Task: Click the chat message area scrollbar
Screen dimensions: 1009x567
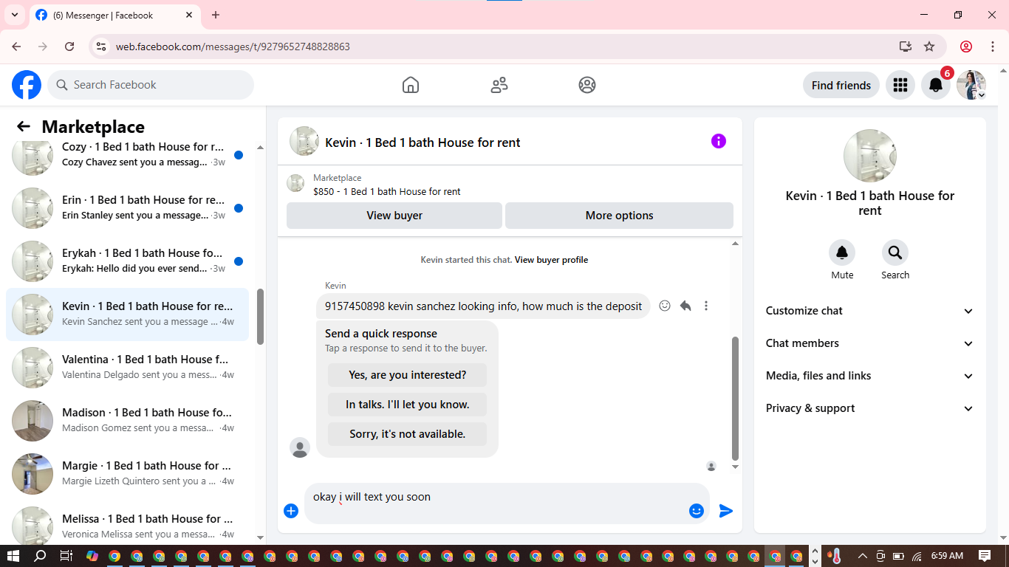Action: [734, 399]
